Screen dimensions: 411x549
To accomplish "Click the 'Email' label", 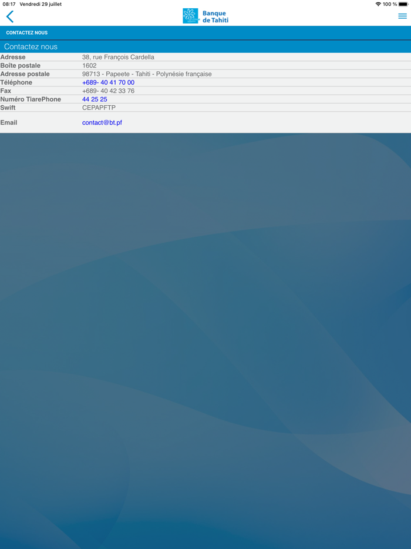I will (x=9, y=122).
